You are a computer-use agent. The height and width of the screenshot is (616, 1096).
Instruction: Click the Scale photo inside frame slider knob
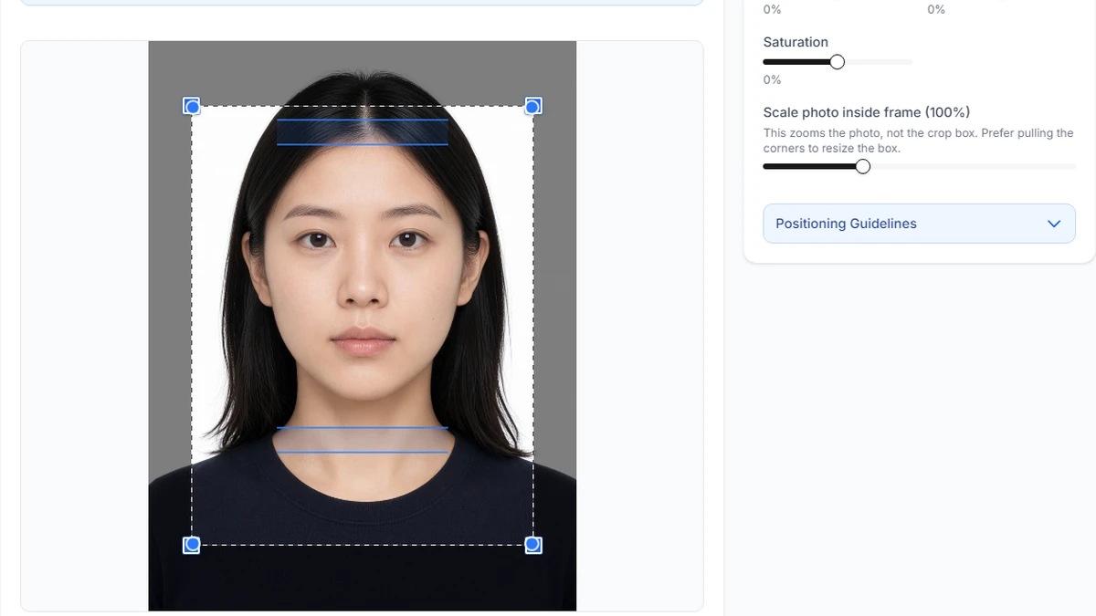point(862,166)
